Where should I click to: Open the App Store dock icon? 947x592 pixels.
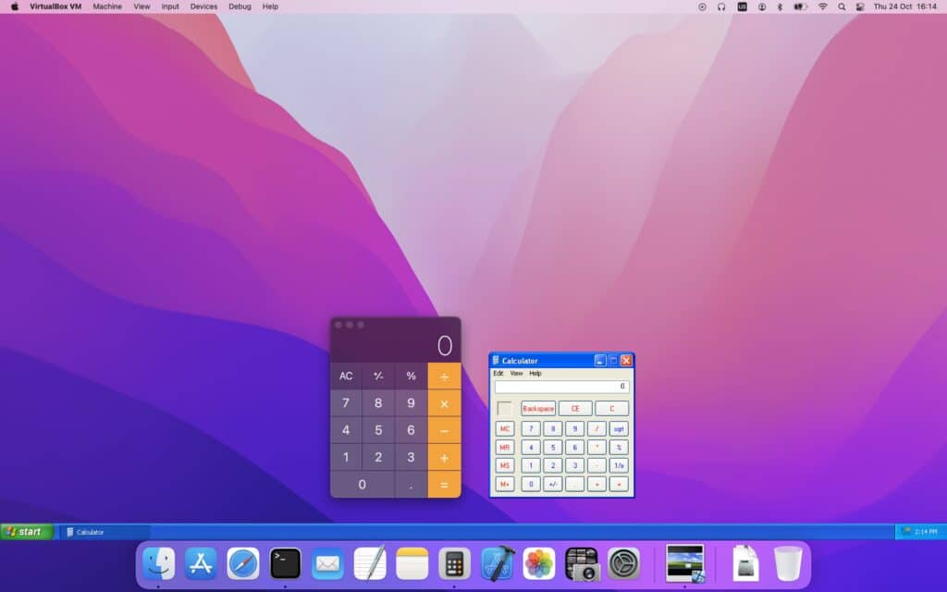click(x=201, y=563)
